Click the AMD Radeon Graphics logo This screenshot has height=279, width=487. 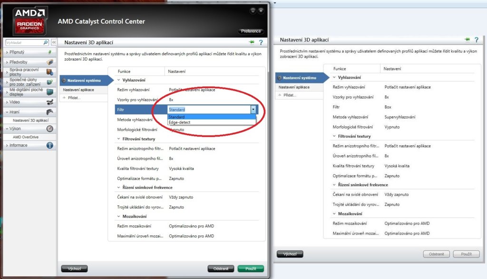click(x=29, y=21)
